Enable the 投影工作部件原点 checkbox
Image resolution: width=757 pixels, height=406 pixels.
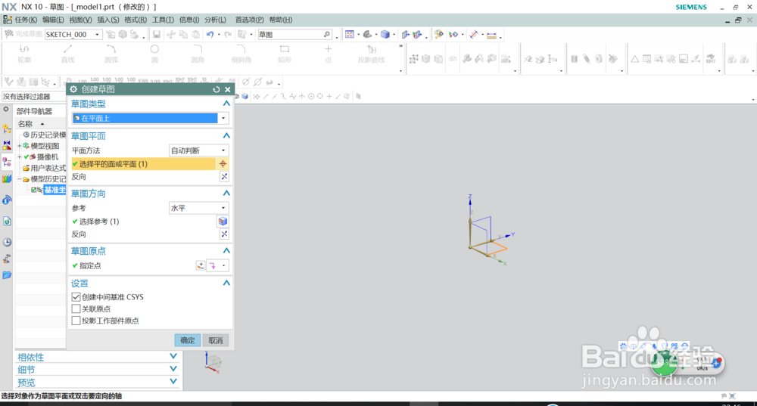[x=76, y=321]
